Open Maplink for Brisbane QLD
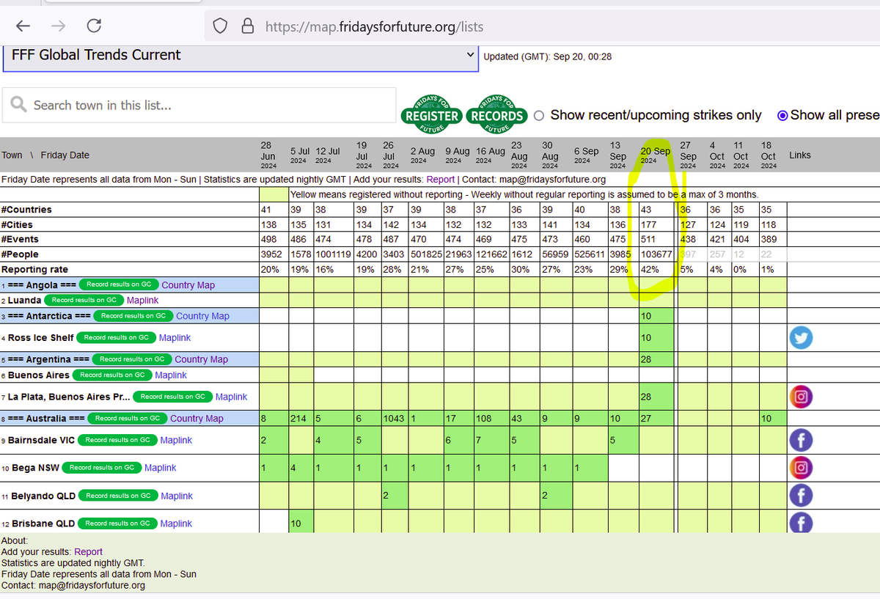880x599 pixels. pyautogui.click(x=176, y=523)
